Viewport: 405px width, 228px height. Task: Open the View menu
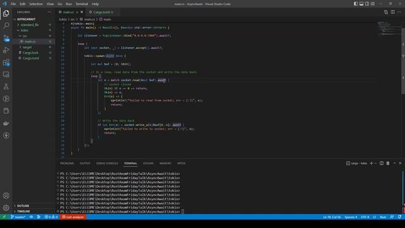tap(50, 4)
